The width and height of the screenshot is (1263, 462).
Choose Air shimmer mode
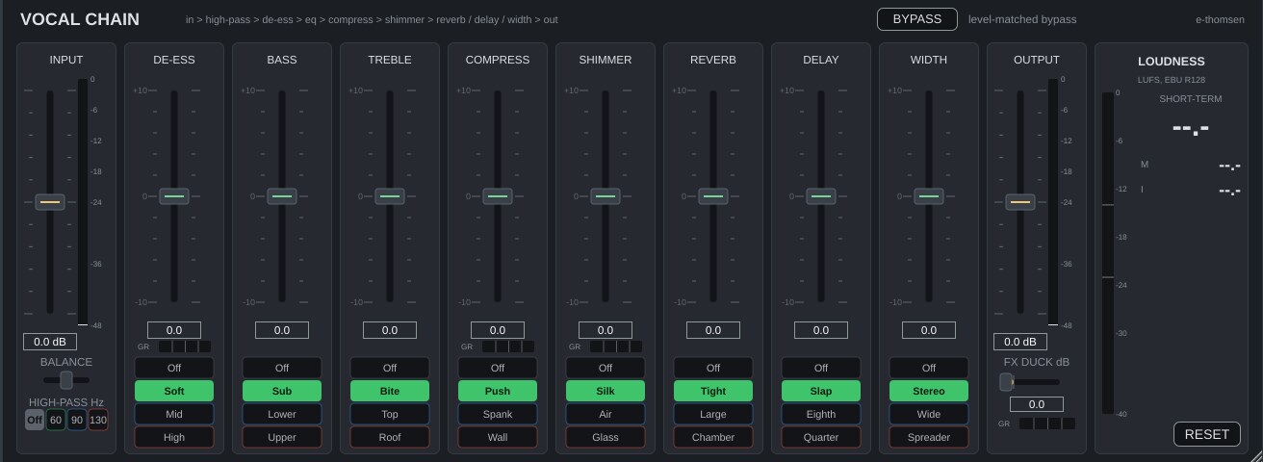606,414
